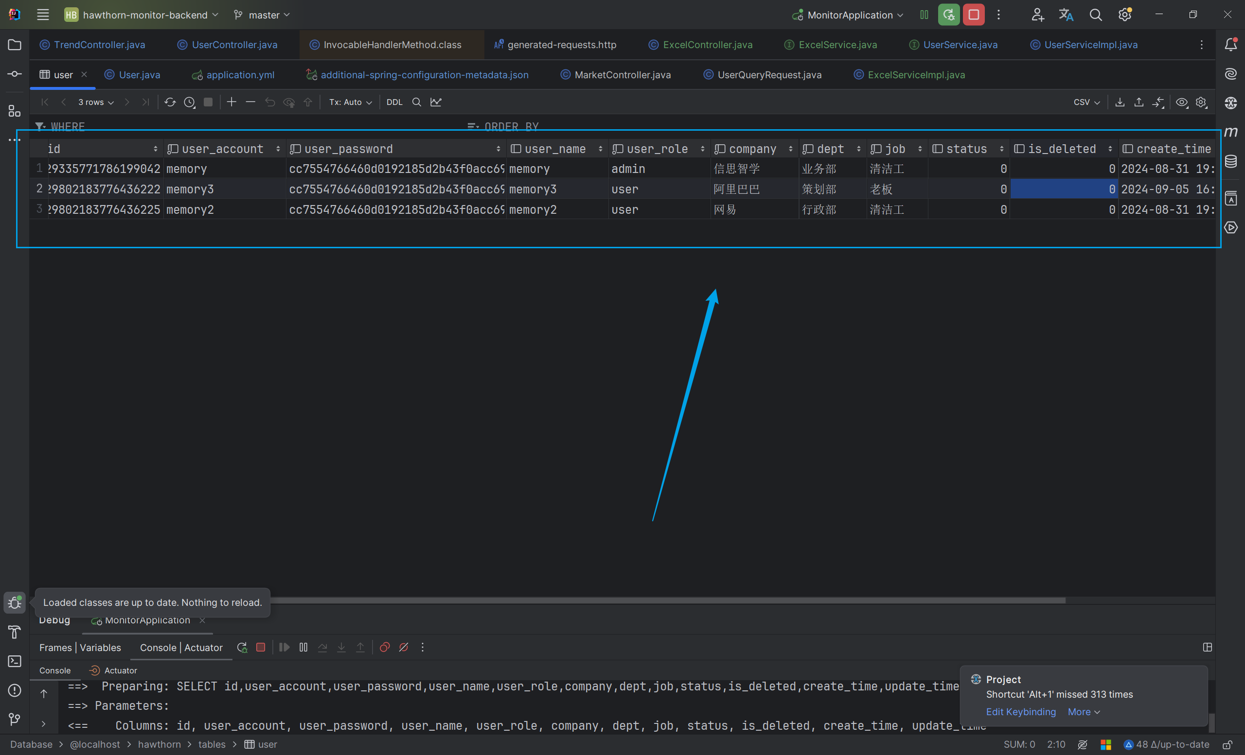Submit changes with the upload arrow
This screenshot has height=755, width=1245.
(x=308, y=102)
